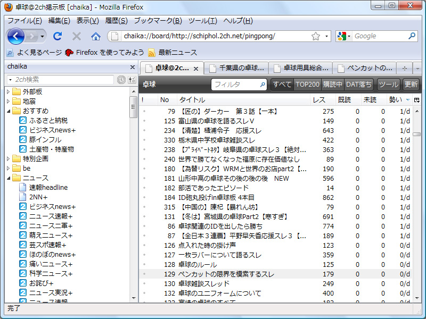This screenshot has height=319, width=426.
Task: Reload the page with the refresh icon
Action: tap(58, 36)
